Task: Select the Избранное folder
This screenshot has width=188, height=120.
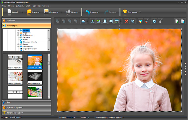Action: (27, 33)
